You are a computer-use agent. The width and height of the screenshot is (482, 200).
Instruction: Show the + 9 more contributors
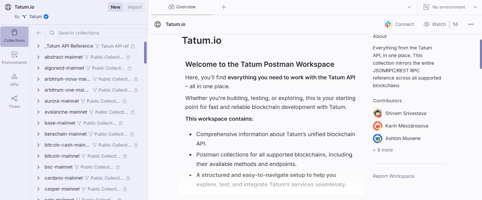pyautogui.click(x=383, y=150)
